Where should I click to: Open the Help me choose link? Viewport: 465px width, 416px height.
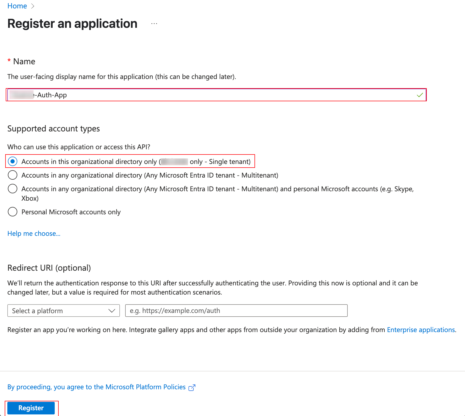click(x=34, y=233)
